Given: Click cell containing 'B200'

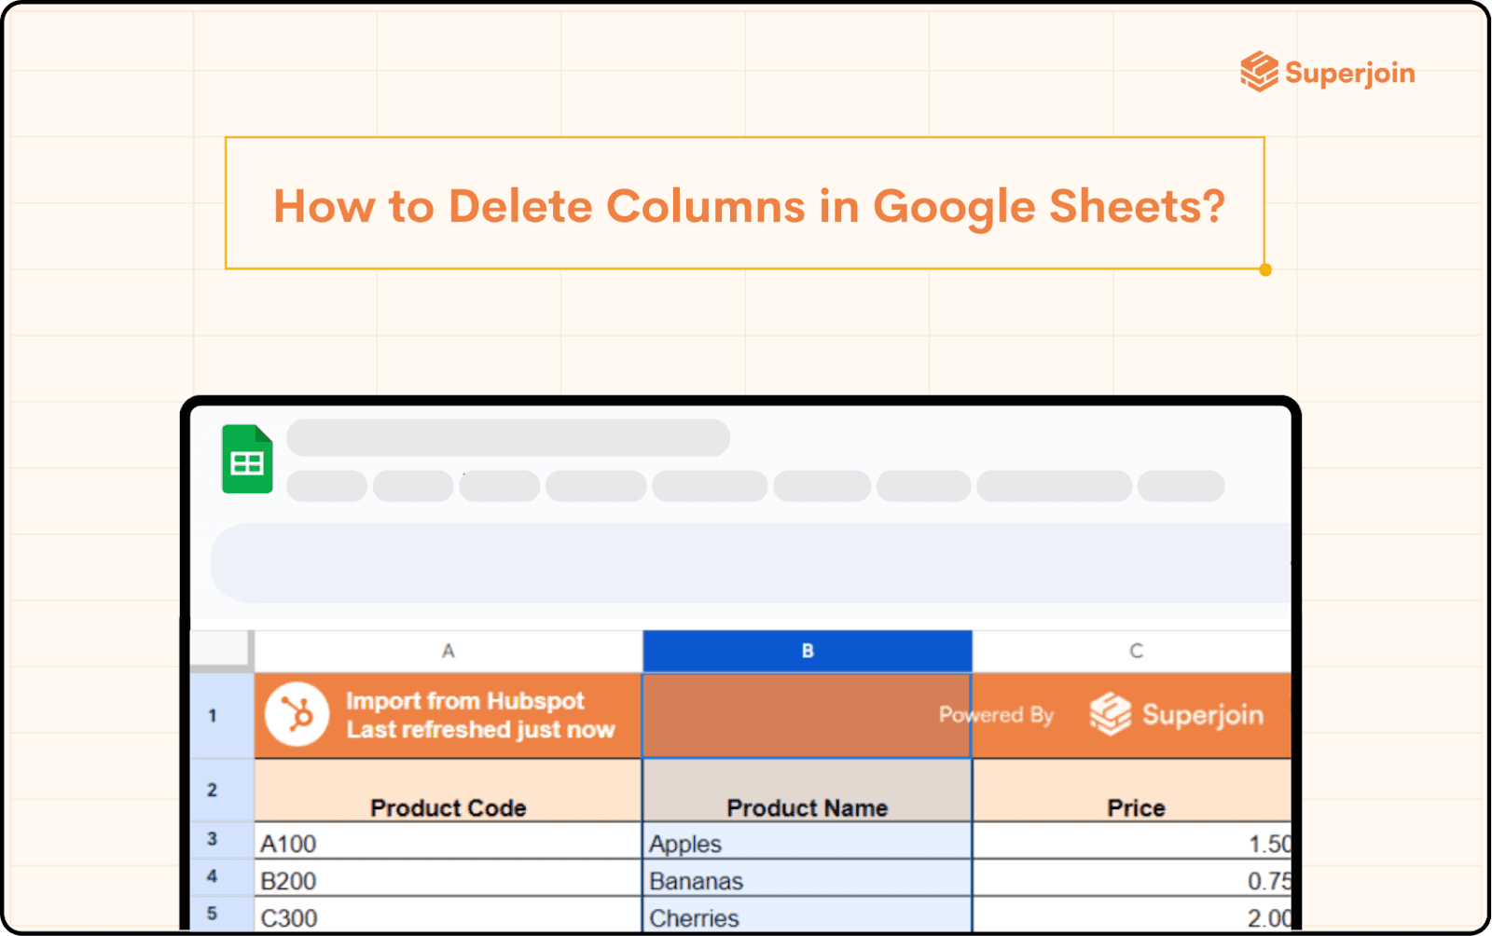Looking at the screenshot, I should click(x=448, y=878).
